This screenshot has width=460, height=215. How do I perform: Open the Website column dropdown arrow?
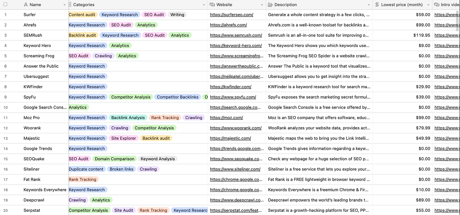tap(262, 5)
